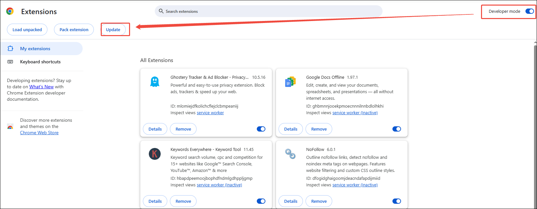Click the My extensions puzzle icon

point(11,49)
